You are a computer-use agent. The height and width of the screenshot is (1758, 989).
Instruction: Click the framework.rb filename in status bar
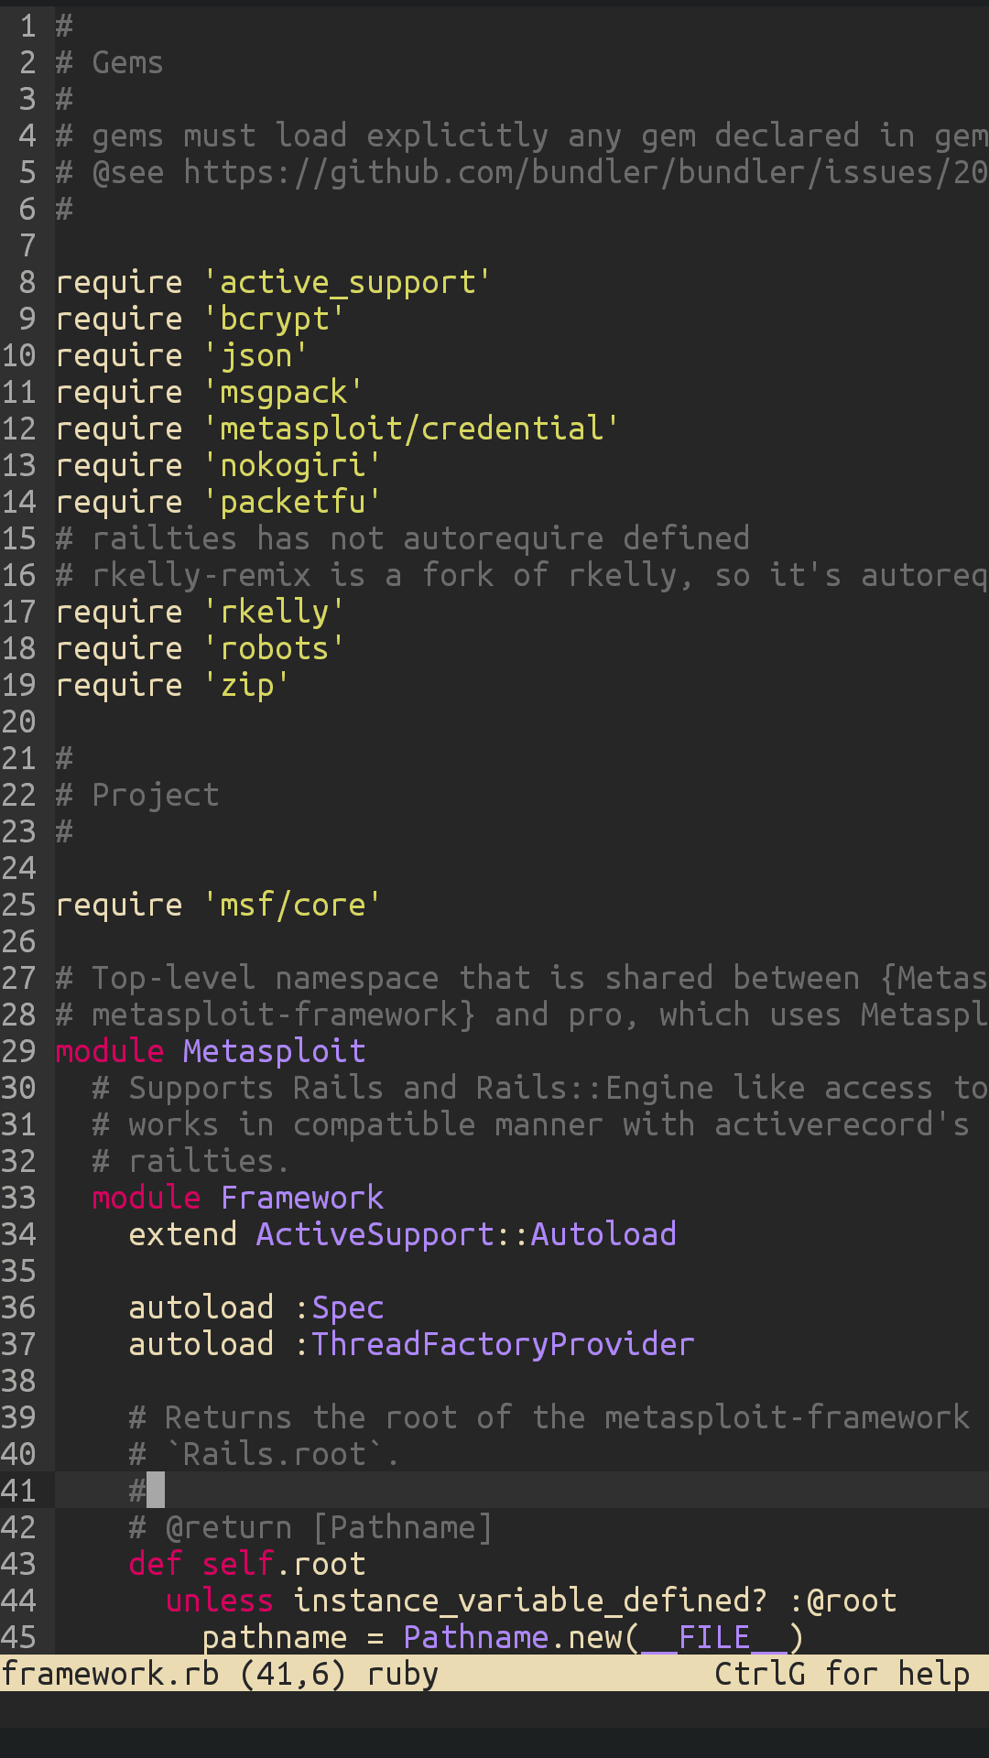110,1674
